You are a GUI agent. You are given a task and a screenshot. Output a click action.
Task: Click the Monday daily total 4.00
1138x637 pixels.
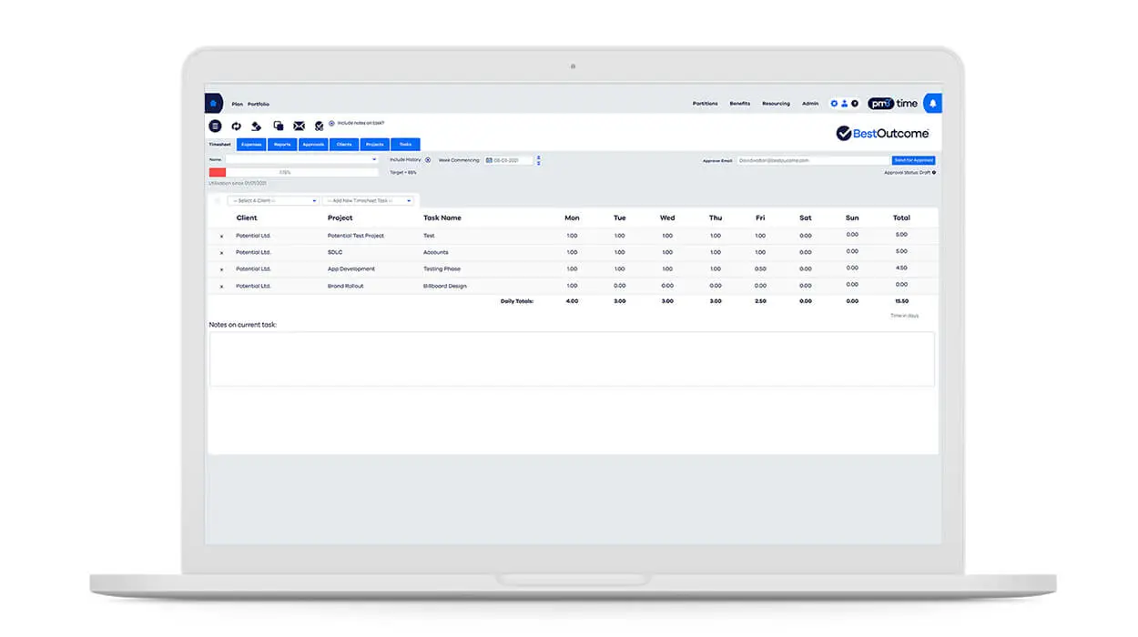572,301
